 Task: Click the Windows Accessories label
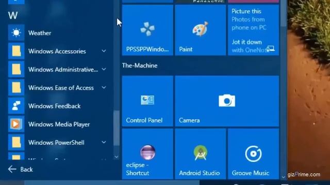click(x=57, y=51)
